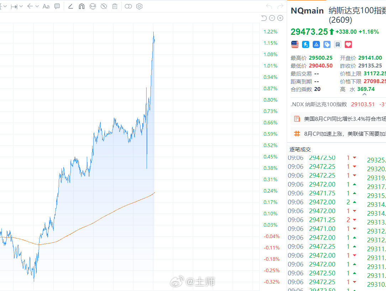Screen dimensions: 386x291
Task: Click the US flag market icon
Action: pyautogui.click(x=295, y=44)
